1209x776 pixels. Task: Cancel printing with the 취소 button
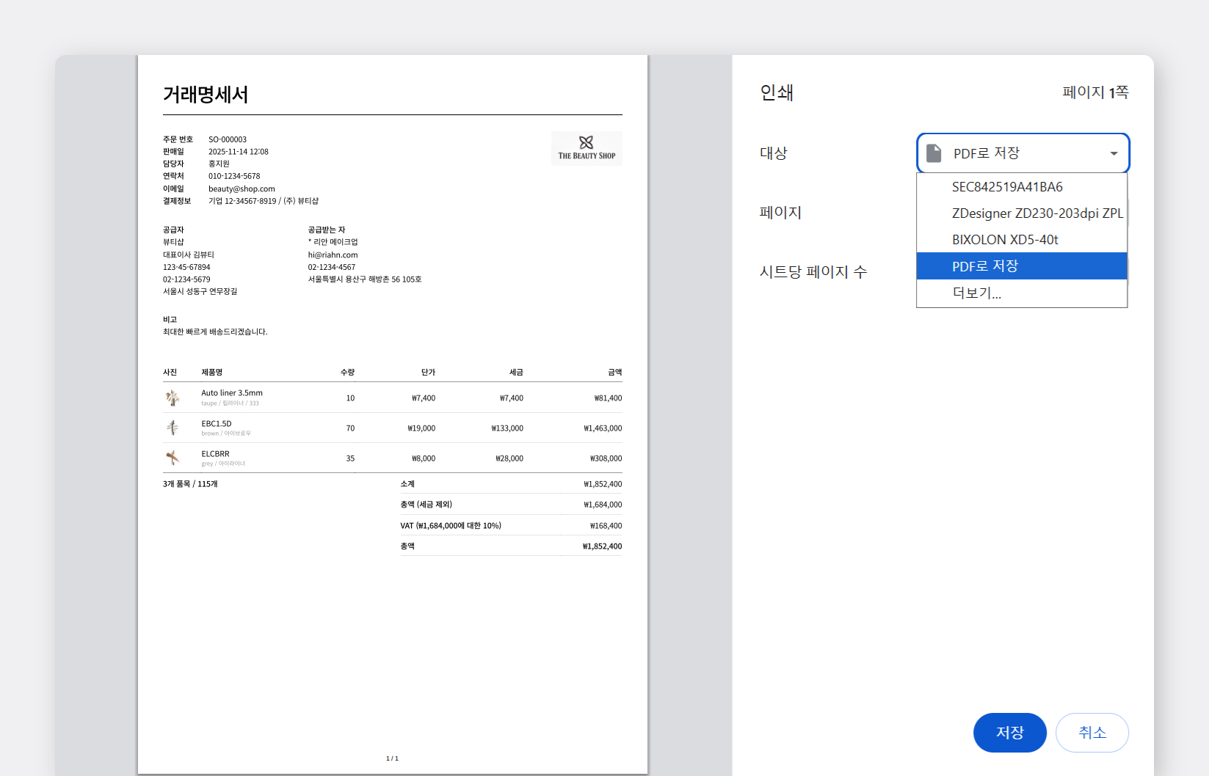click(1092, 733)
